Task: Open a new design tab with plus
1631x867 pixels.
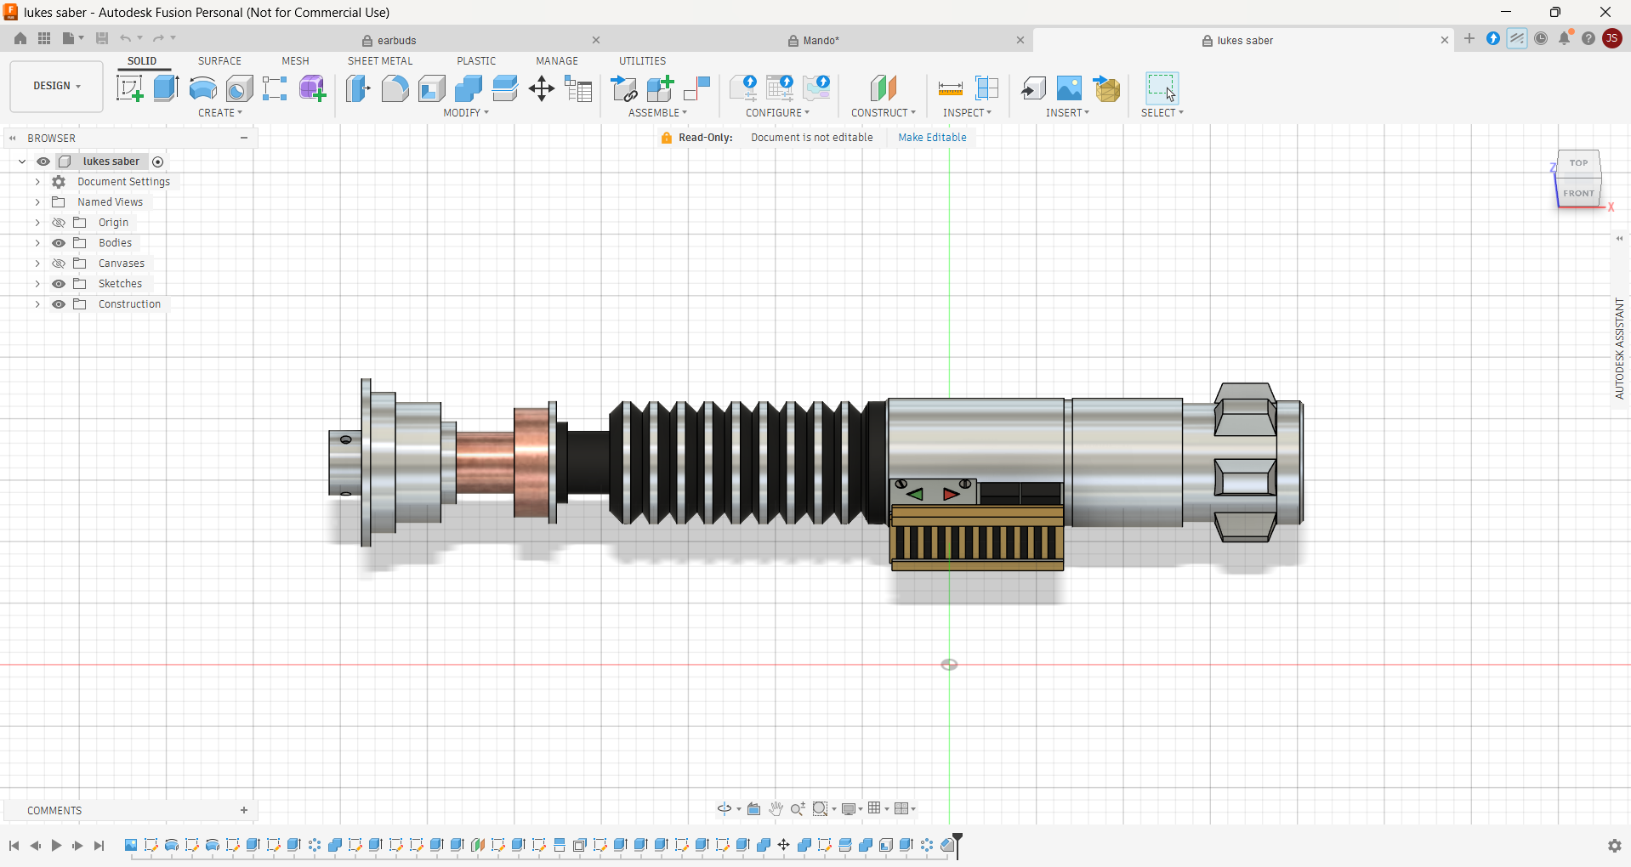Action: point(1469,38)
